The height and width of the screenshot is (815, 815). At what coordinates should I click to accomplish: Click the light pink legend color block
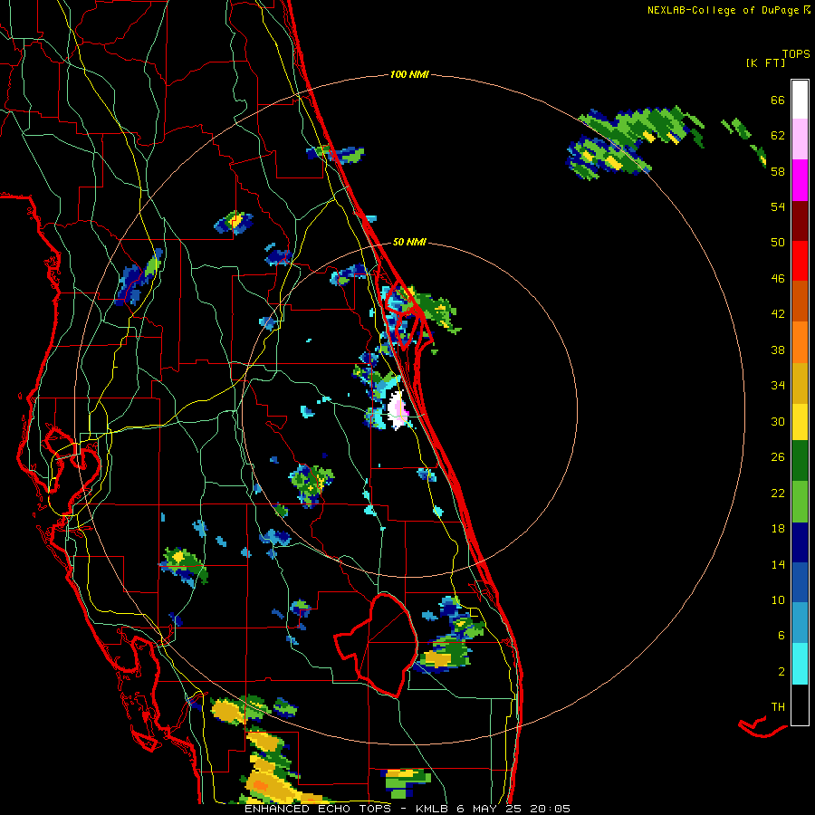tap(800, 139)
